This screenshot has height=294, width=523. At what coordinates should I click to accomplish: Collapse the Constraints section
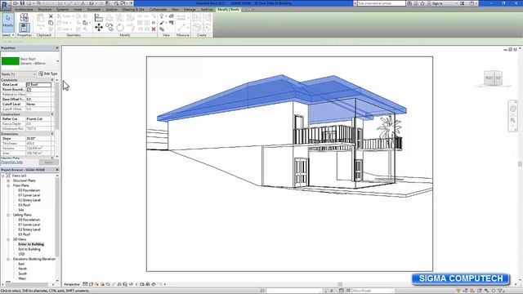52,80
